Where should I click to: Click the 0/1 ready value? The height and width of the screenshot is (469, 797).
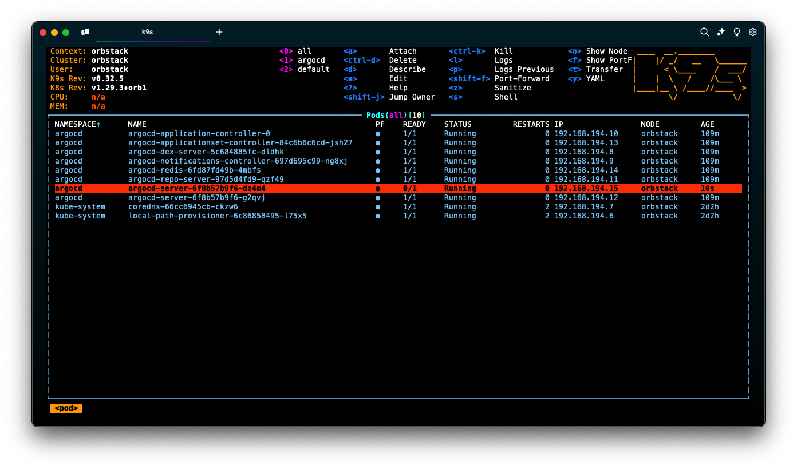coord(410,189)
